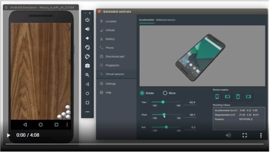Viewport: 270px width, 152px height.
Task: Select the Move radio button
Action: point(165,93)
